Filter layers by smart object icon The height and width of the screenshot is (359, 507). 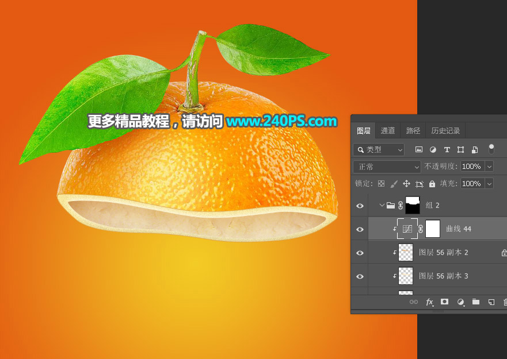(475, 149)
